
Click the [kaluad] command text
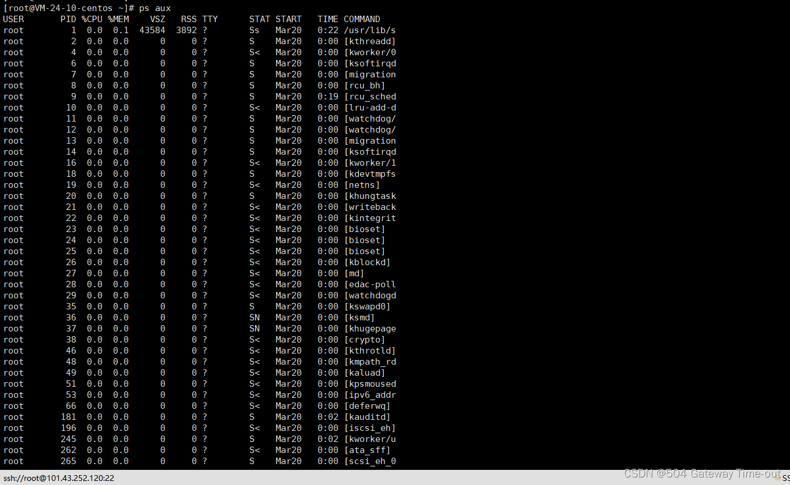point(365,373)
